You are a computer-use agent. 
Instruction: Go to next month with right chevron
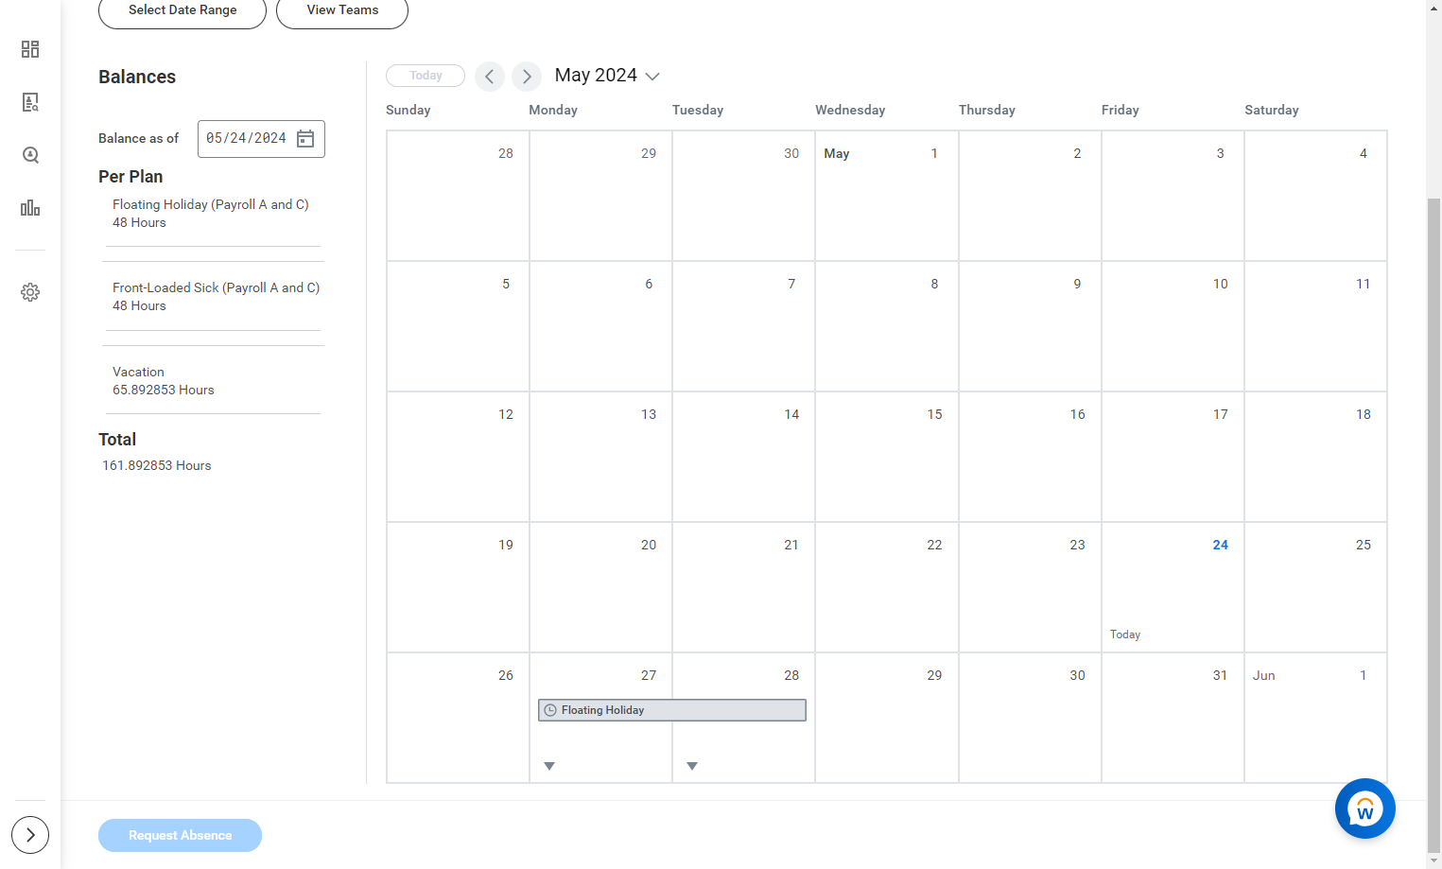tap(527, 77)
